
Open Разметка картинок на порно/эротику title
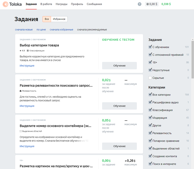click(56, 166)
